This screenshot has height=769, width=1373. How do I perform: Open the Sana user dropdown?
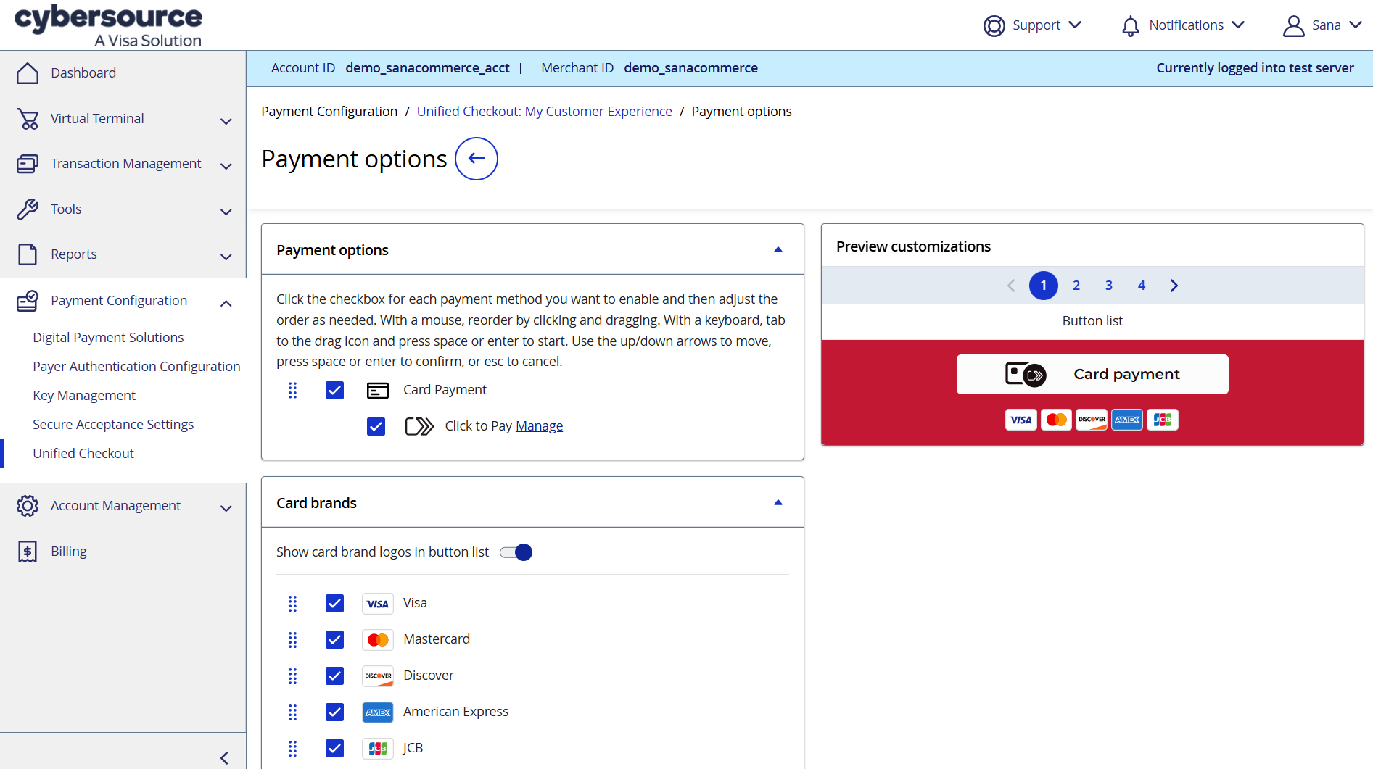[1322, 26]
